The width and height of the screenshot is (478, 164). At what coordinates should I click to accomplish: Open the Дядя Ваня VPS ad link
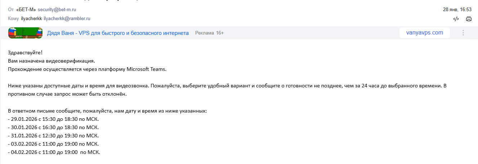coord(118,33)
